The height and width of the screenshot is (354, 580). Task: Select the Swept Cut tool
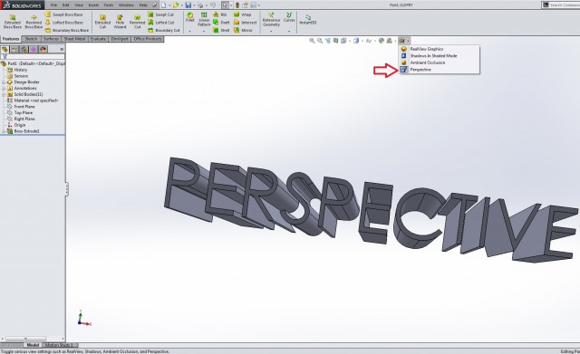(161, 14)
